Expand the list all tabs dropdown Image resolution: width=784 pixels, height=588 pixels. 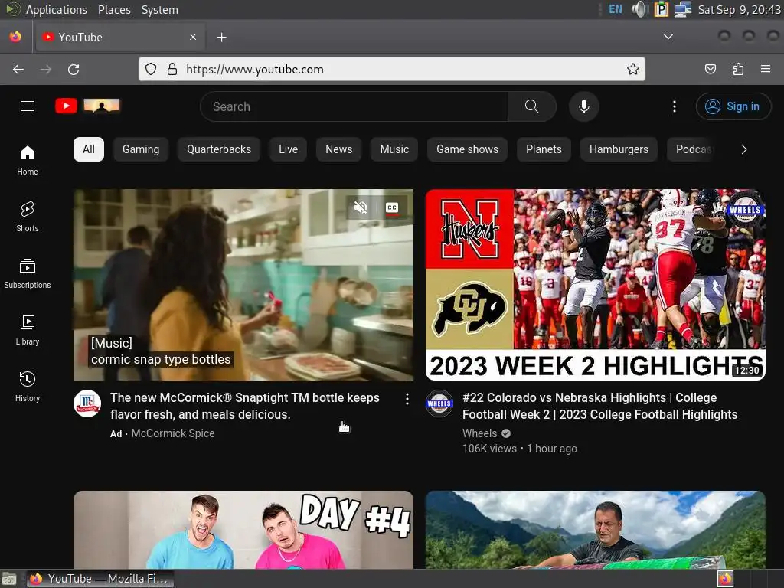click(668, 37)
